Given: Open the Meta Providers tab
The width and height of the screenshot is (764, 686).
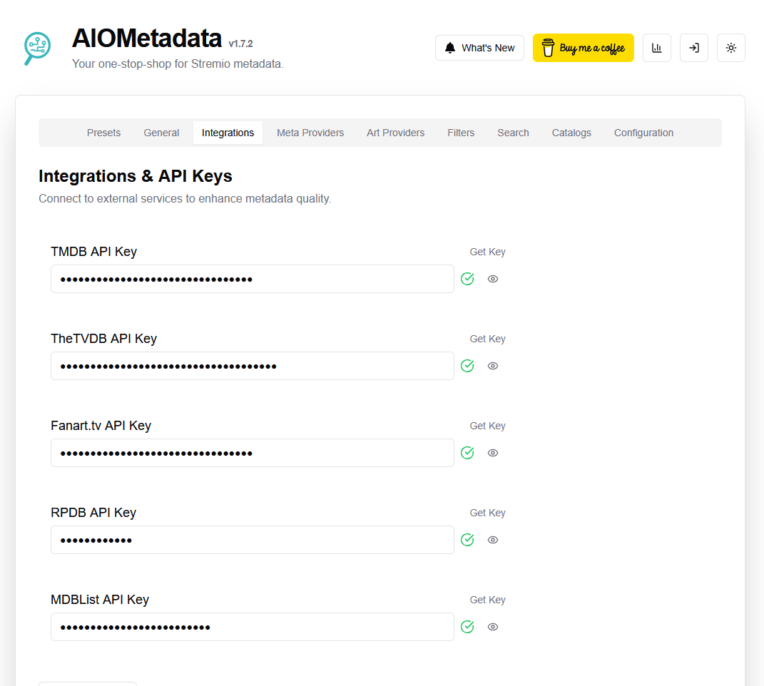Looking at the screenshot, I should point(310,133).
